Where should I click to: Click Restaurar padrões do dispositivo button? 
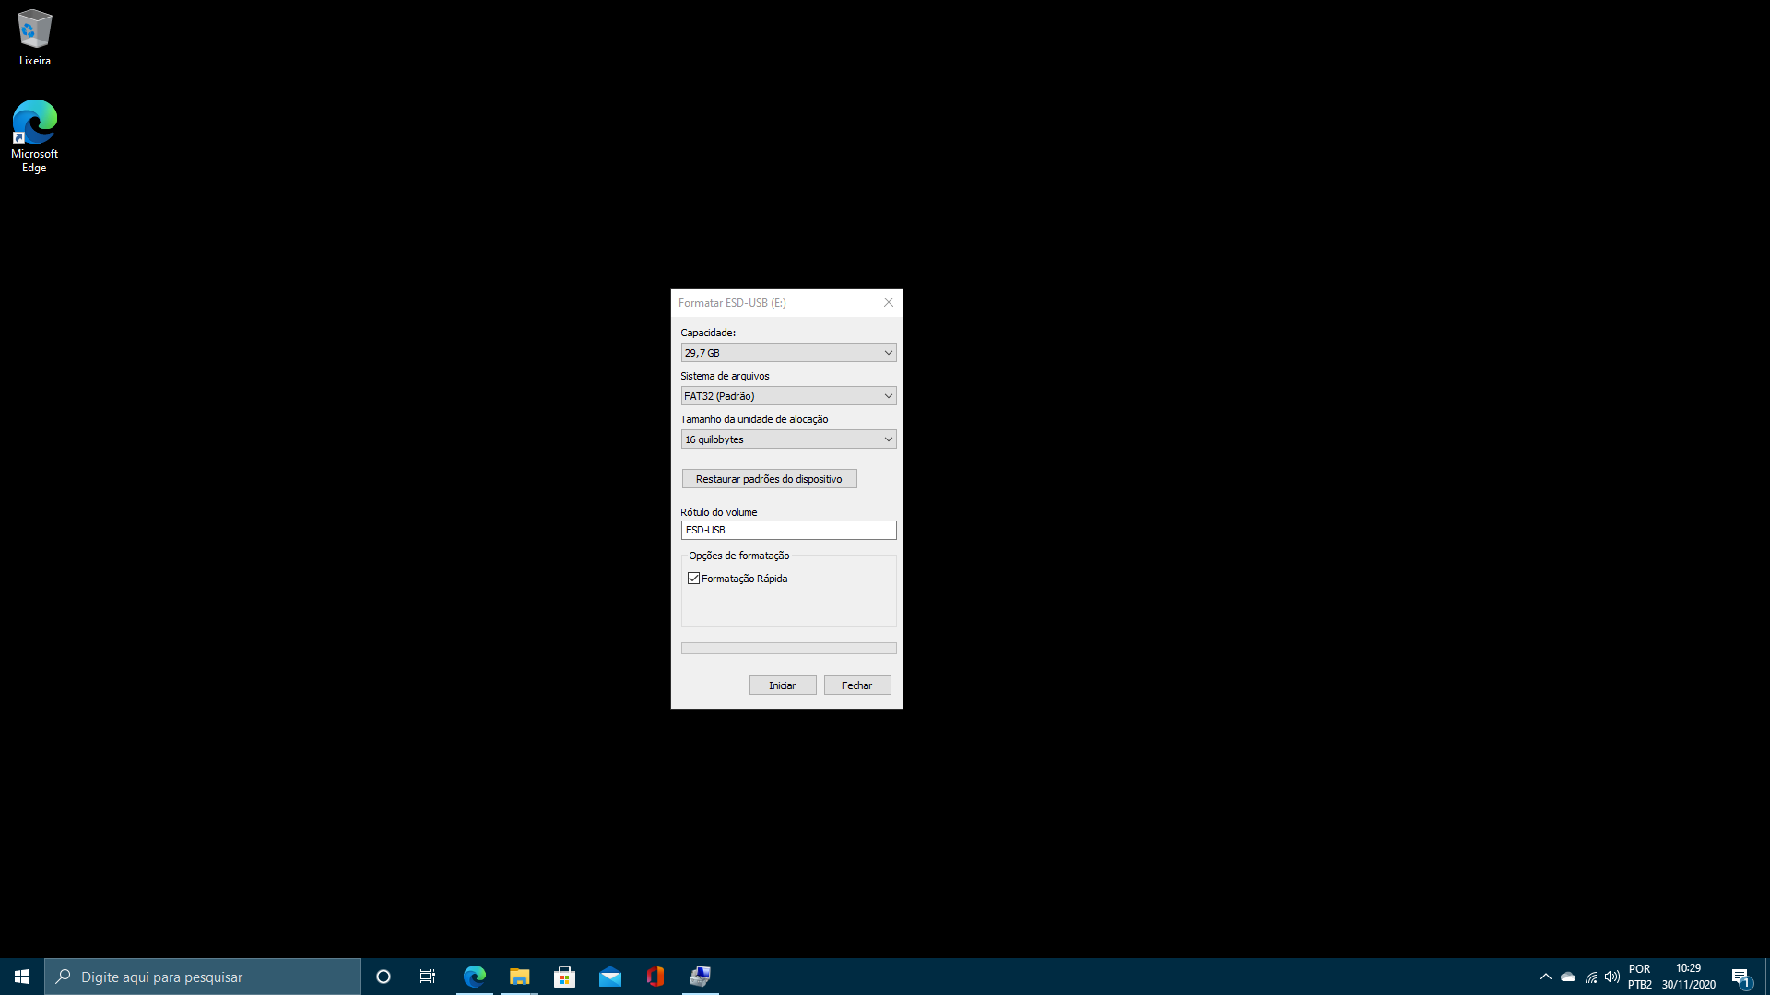[x=769, y=479]
